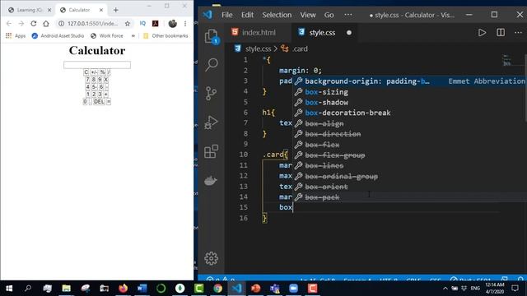Click the Chrome address bar URL
Image resolution: width=527 pixels, height=296 pixels.
click(x=92, y=24)
